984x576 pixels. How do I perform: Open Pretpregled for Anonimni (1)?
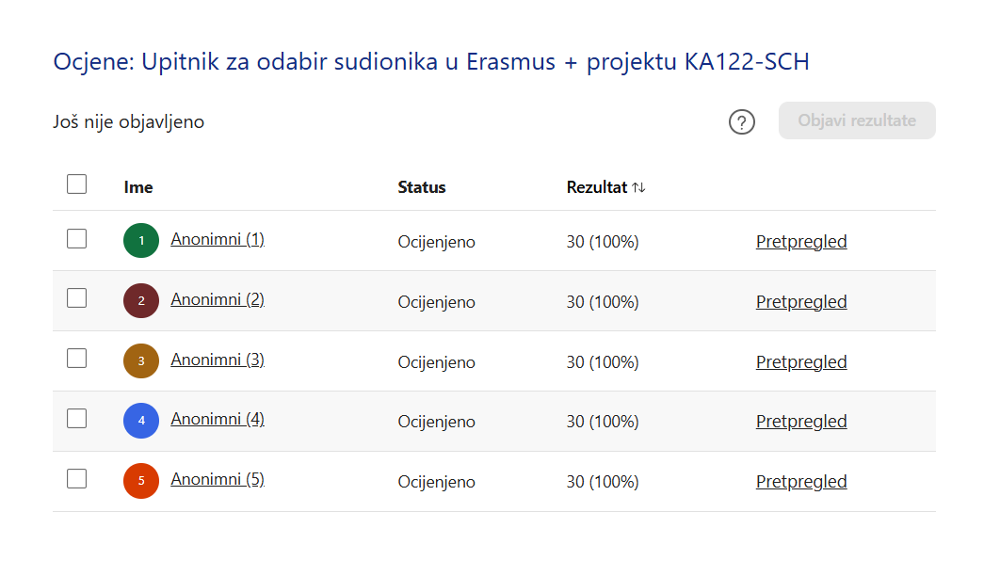coord(801,242)
